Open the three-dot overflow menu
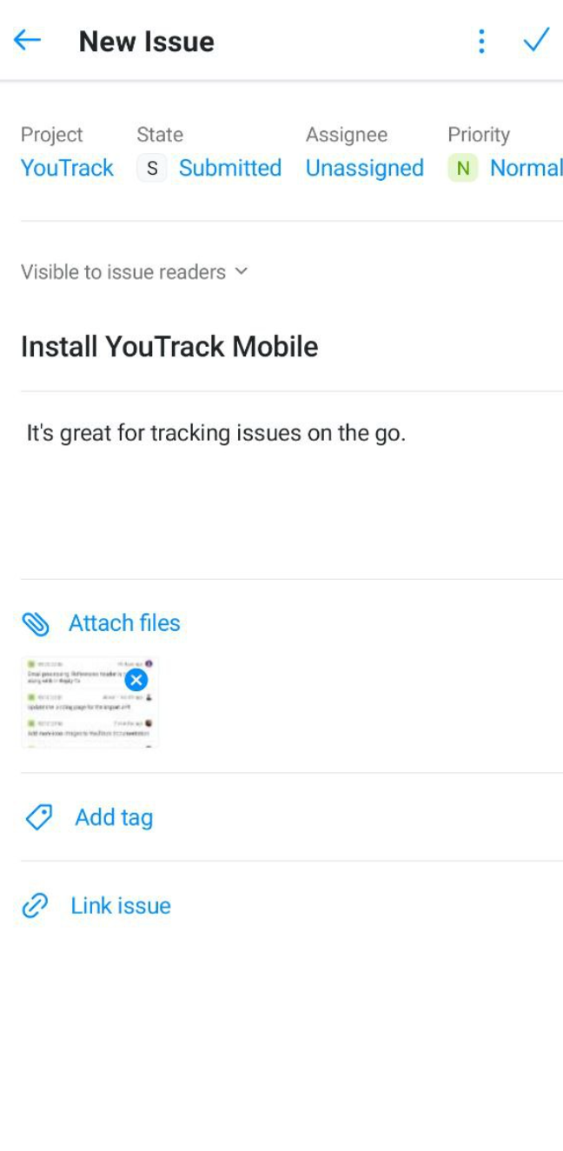The image size is (563, 1151). point(480,40)
